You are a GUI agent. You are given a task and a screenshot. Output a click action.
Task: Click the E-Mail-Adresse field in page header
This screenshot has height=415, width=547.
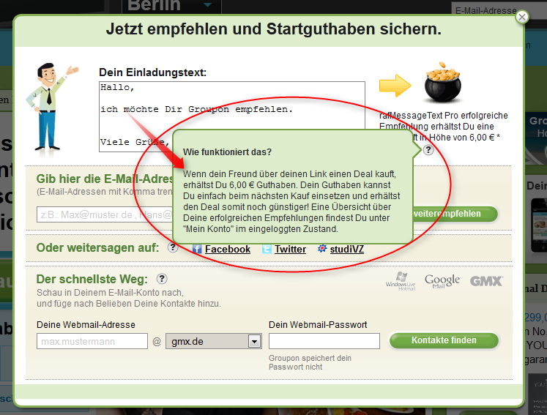point(499,10)
